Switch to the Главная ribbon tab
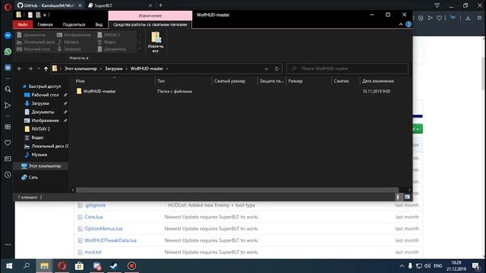Screen dimensions: 486x273 tap(46, 24)
